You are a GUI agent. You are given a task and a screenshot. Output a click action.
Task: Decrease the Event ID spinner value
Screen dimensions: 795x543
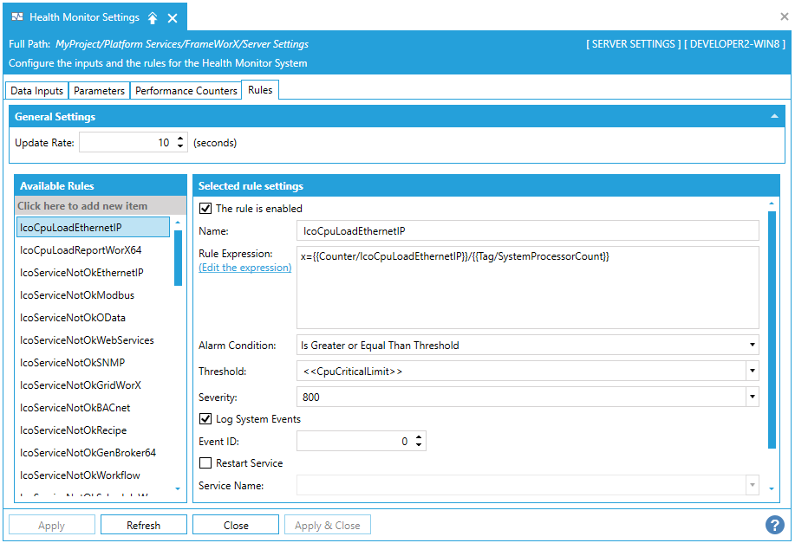pyautogui.click(x=420, y=445)
